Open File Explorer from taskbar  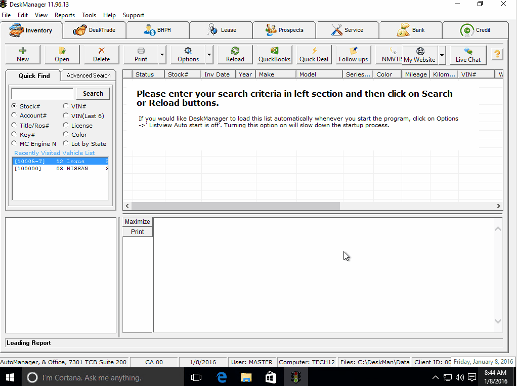point(246,377)
